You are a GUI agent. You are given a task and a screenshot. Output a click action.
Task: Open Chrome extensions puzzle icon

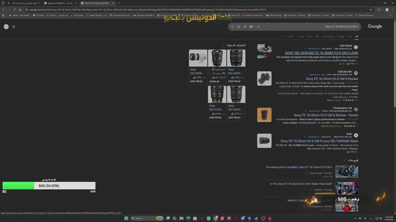pos(379,10)
